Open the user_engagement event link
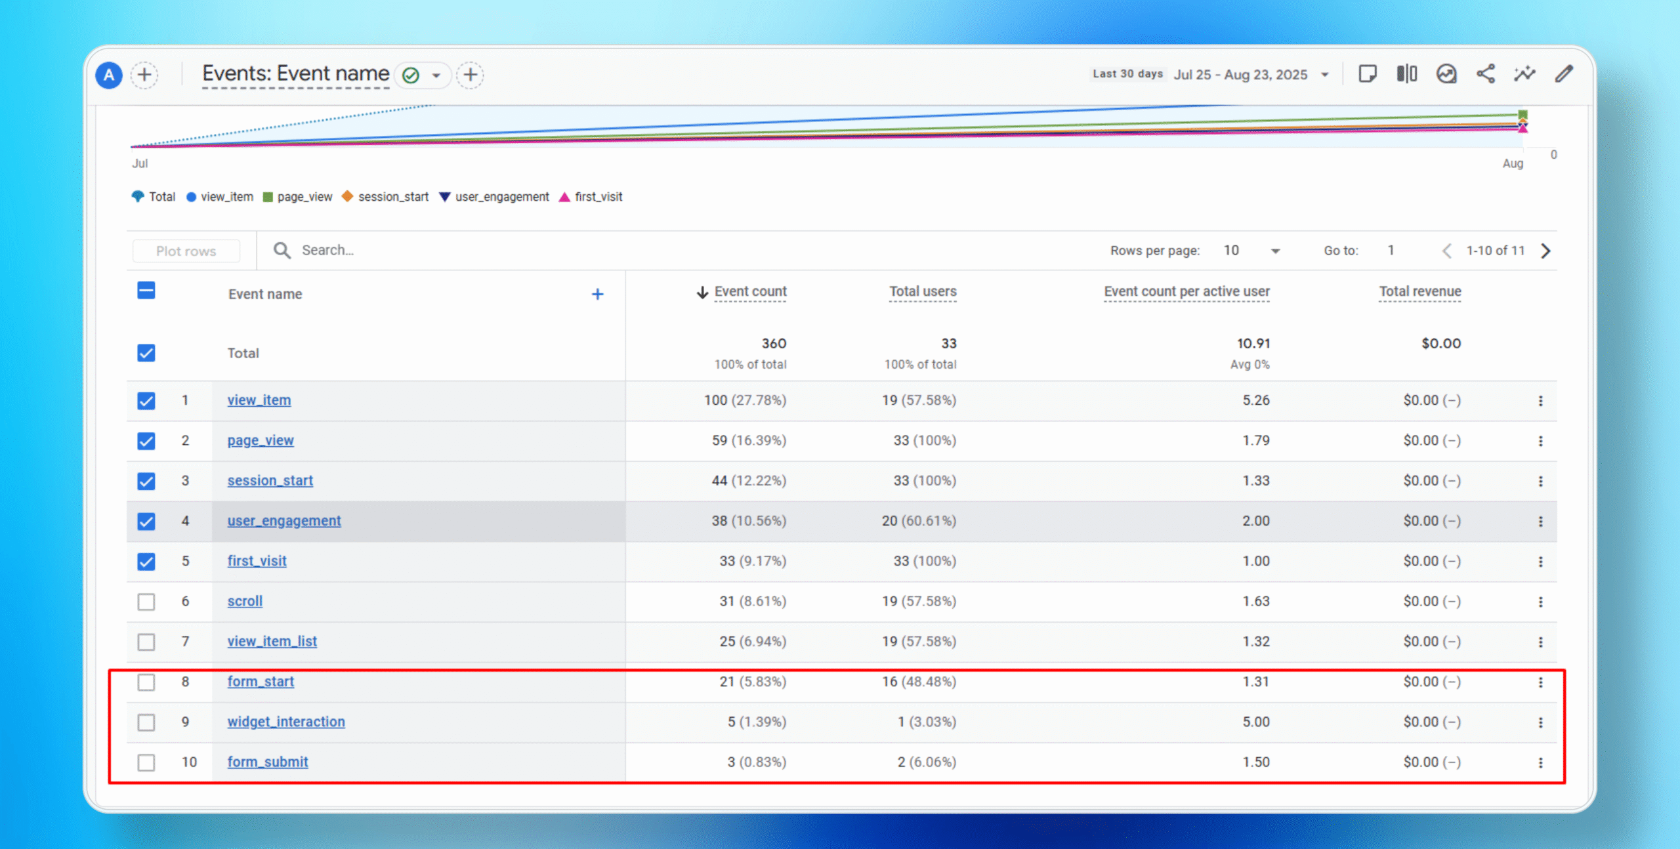Image resolution: width=1680 pixels, height=849 pixels. (284, 520)
